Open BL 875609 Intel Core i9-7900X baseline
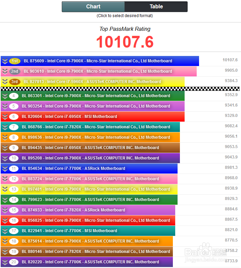Image resolution: width=241 pixels, height=268 pixels. tap(98, 61)
